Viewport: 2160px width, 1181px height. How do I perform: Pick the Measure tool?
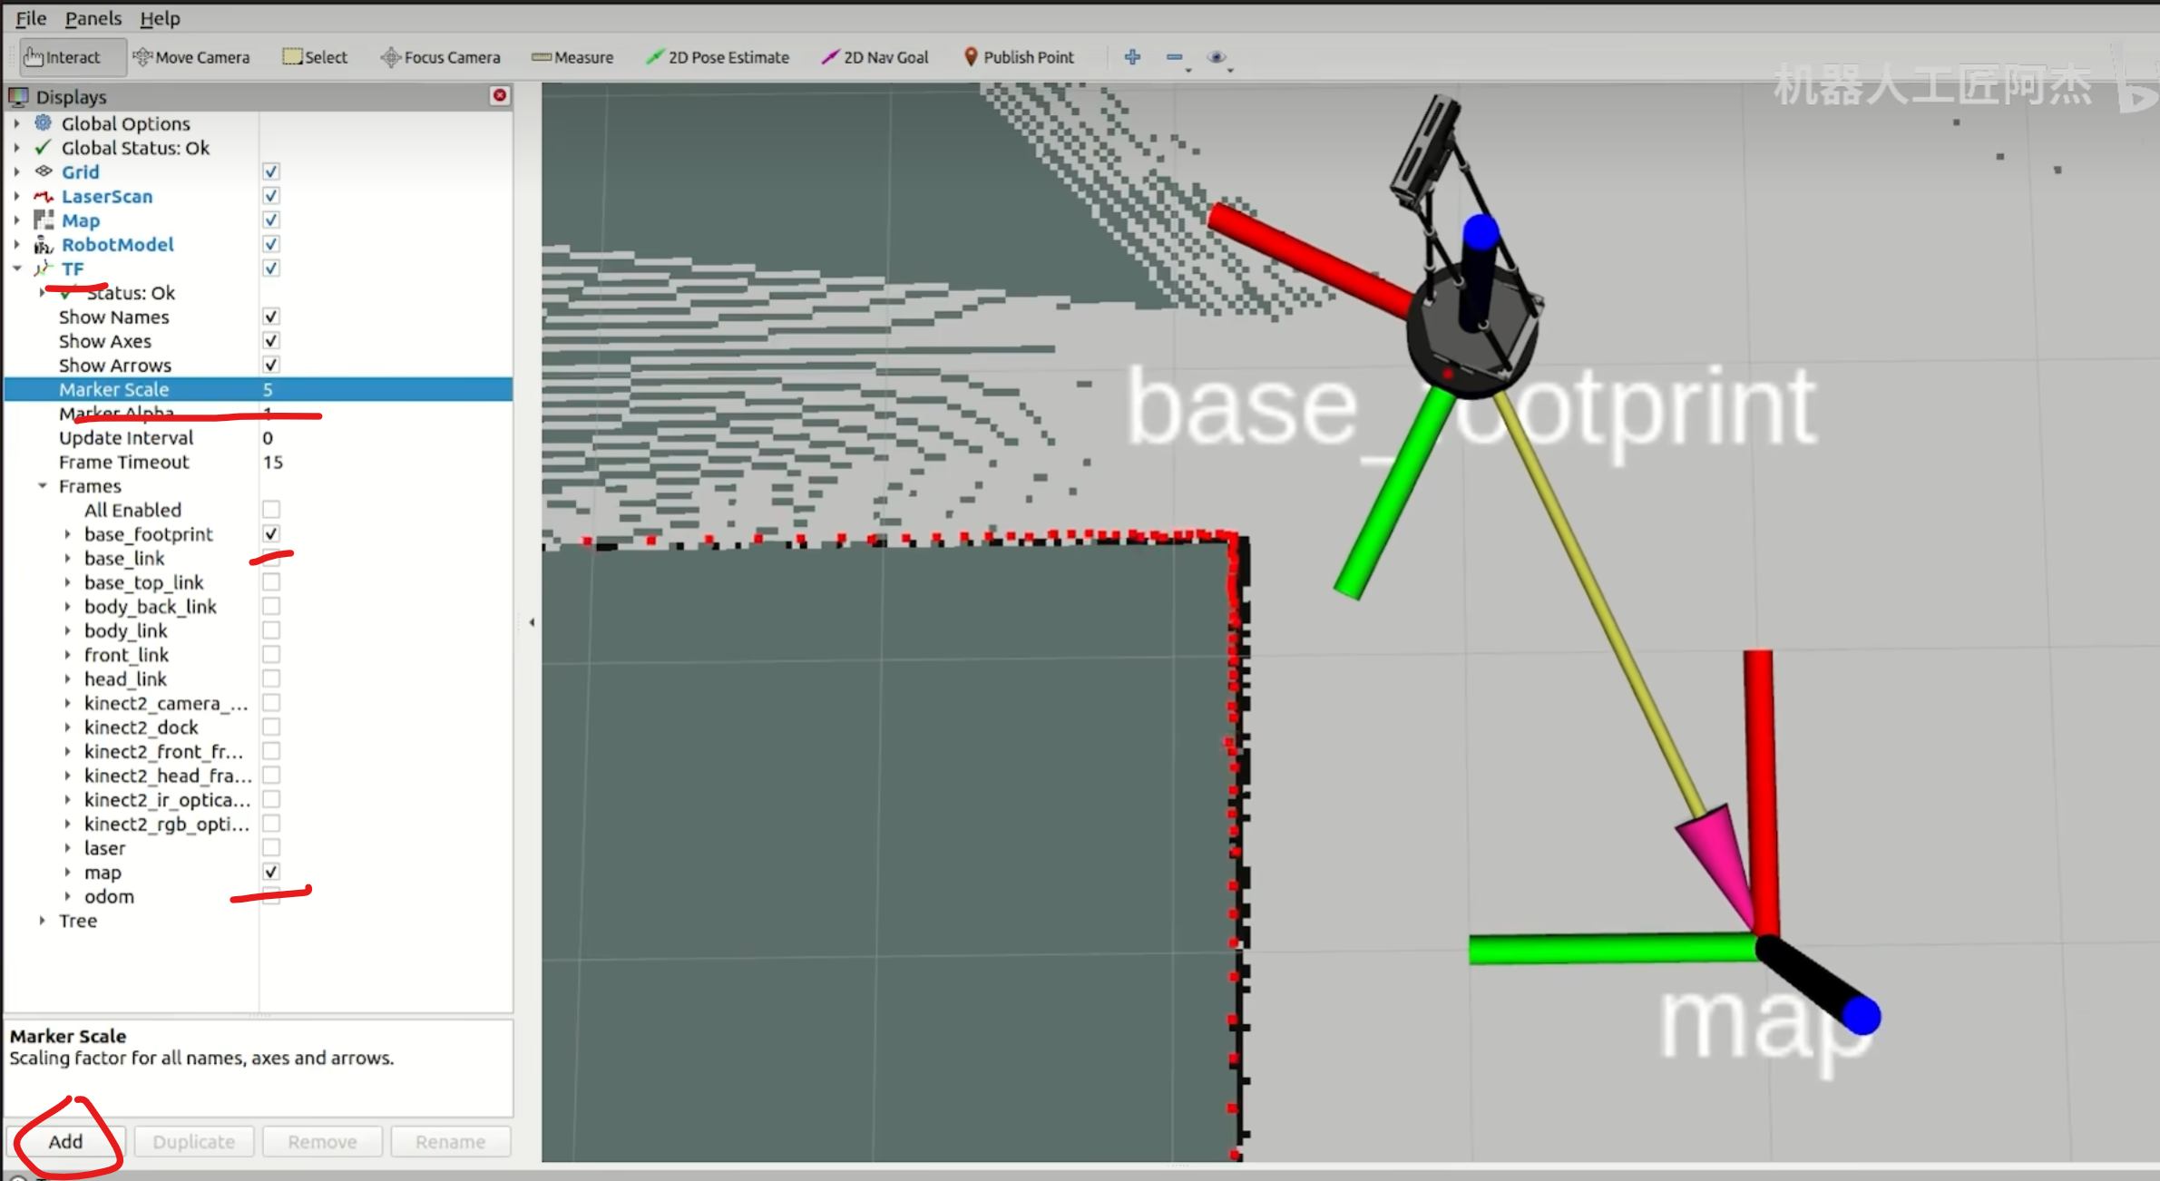click(572, 57)
